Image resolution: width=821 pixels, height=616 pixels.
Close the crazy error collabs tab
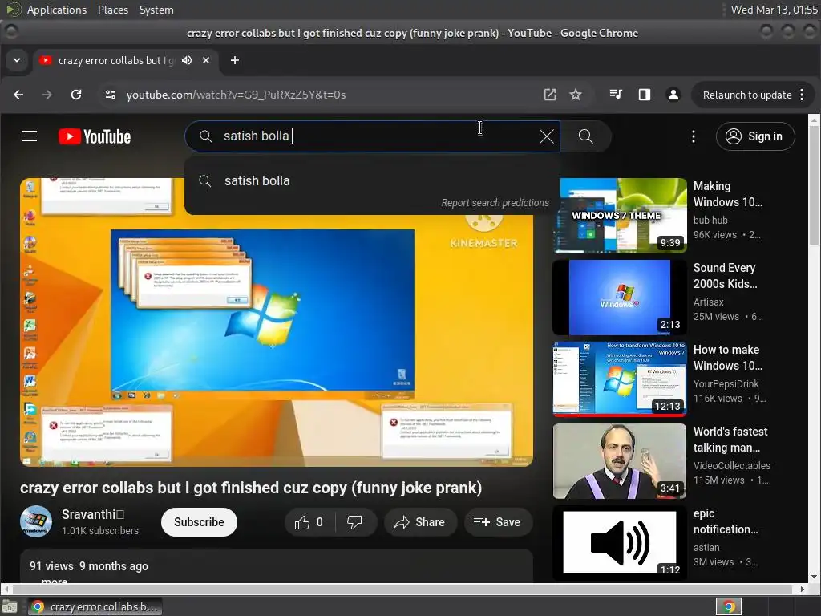pyautogui.click(x=206, y=60)
